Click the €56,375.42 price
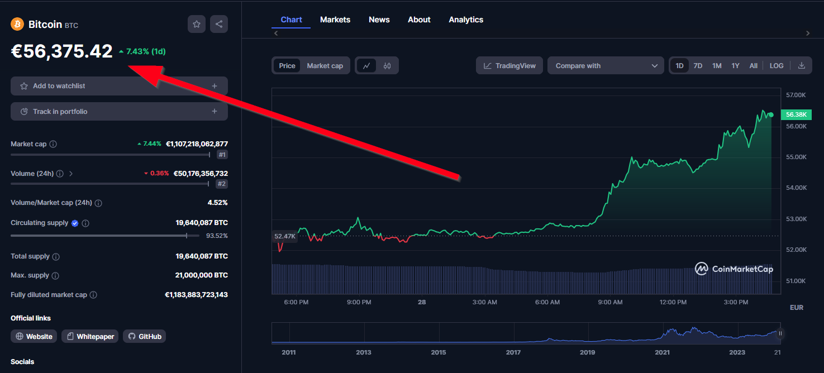824x373 pixels. pos(62,51)
